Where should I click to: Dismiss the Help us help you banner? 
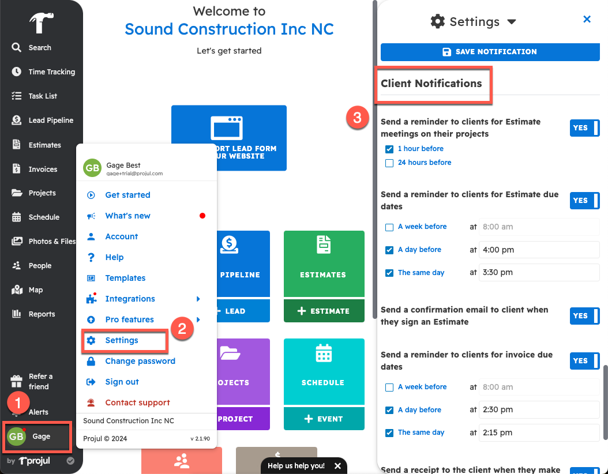click(x=337, y=465)
